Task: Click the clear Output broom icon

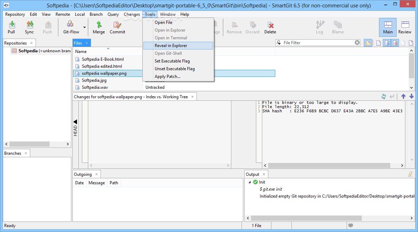Action: pos(411,174)
